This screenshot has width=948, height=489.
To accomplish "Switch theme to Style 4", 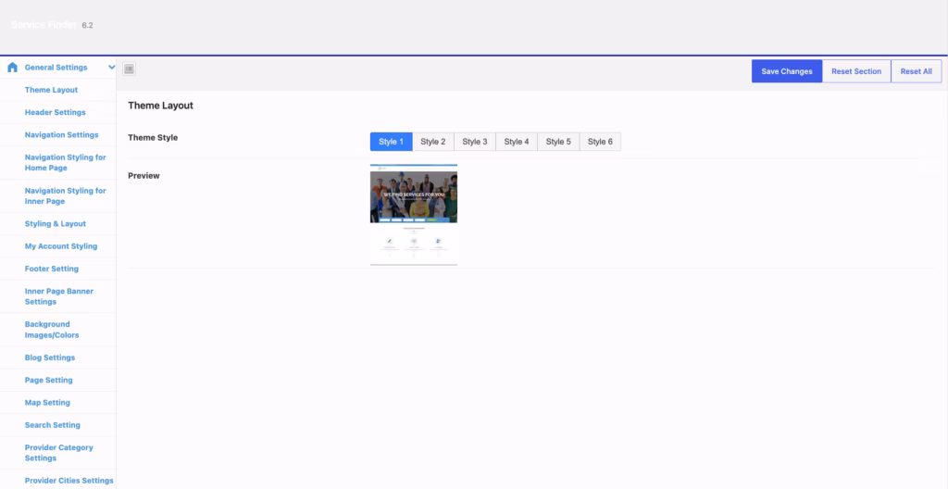I will (517, 142).
